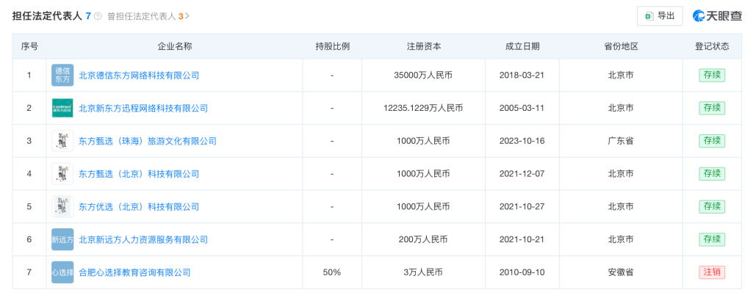Viewport: 753px width, 301px height.
Task: Click the 东方甄选（北京）company logo
Action: [x=62, y=174]
